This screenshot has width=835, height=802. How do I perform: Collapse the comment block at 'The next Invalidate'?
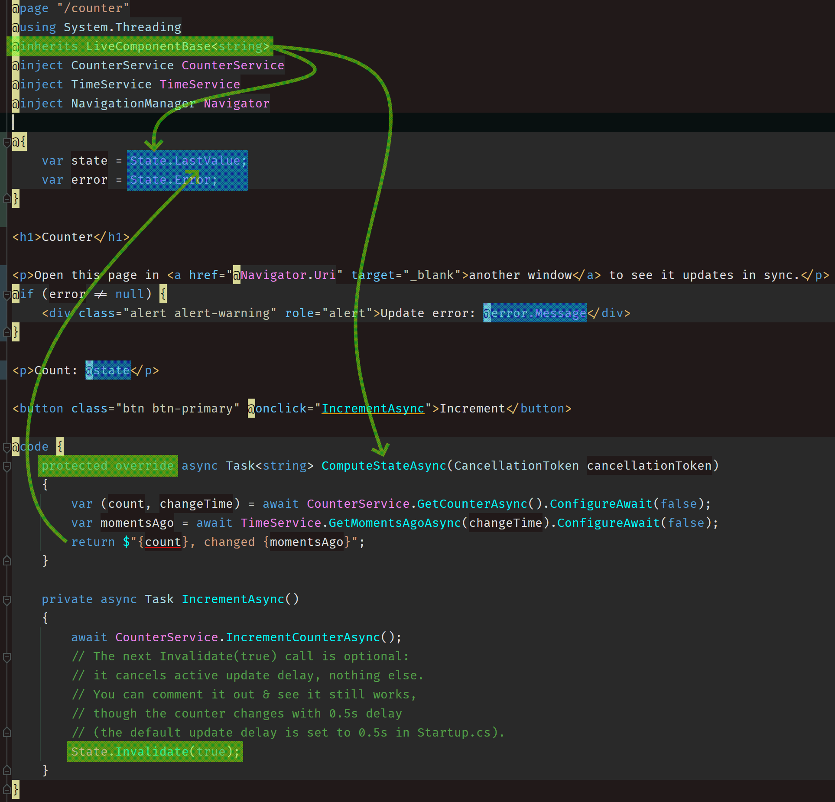pos(6,657)
